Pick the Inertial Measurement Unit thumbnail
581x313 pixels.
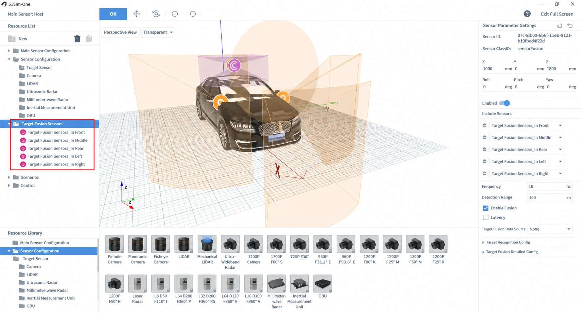(300, 283)
